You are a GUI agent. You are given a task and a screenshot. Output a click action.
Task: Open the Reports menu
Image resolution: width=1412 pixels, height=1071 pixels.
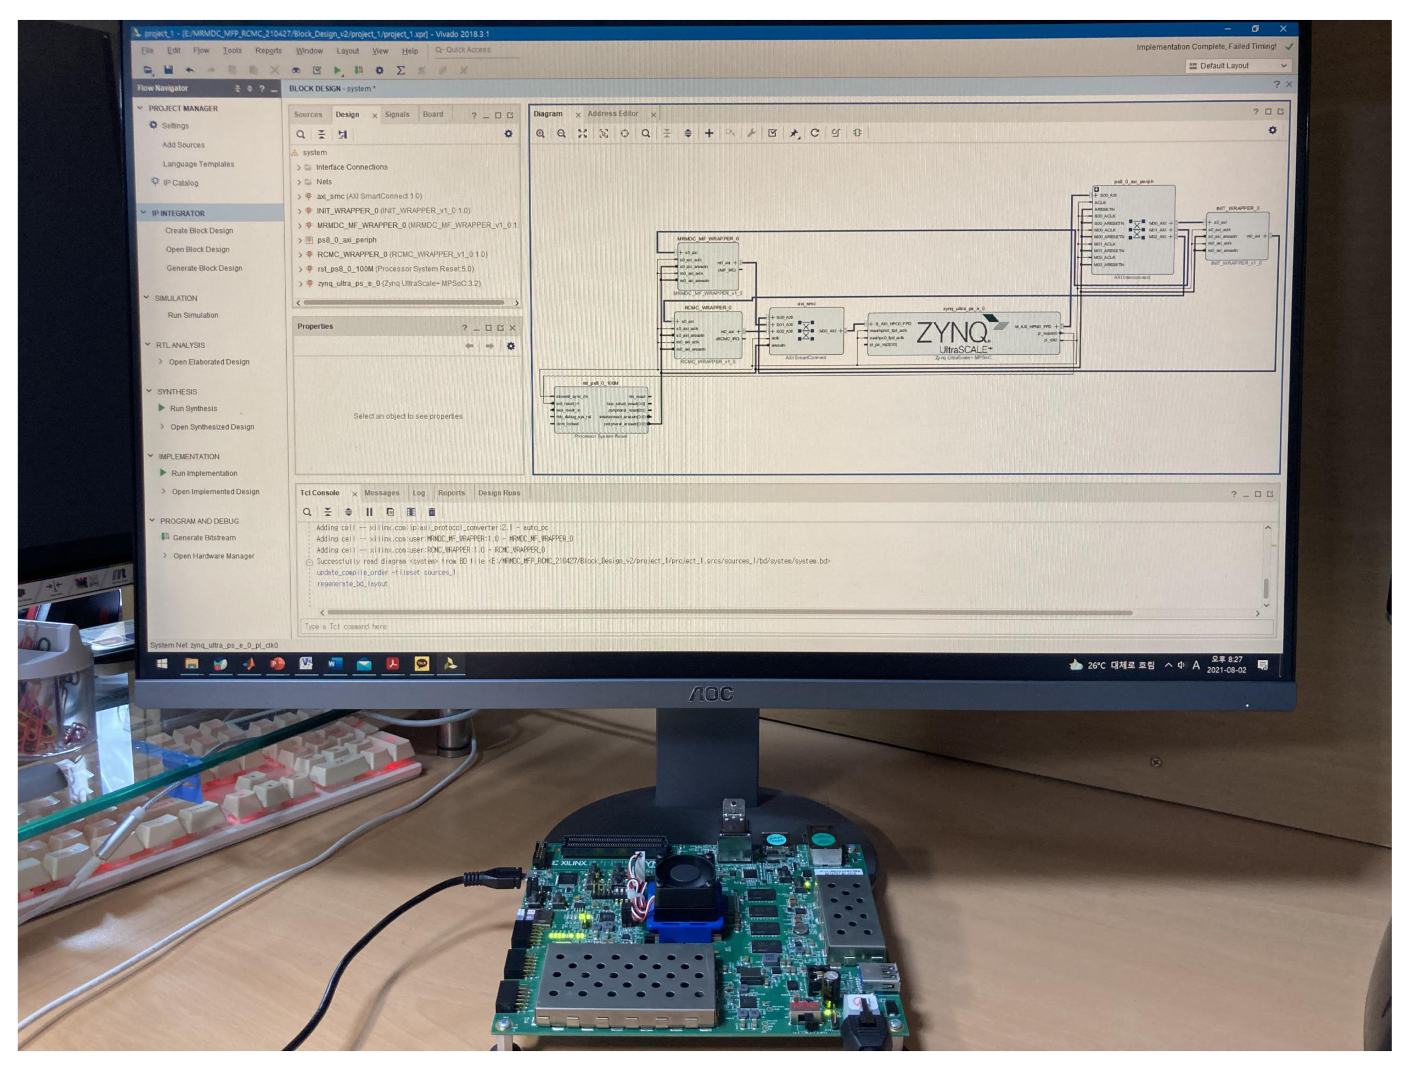click(x=269, y=51)
